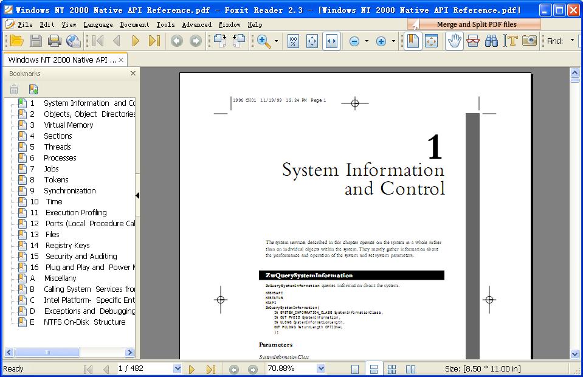Close the Bookmarks panel

click(133, 73)
